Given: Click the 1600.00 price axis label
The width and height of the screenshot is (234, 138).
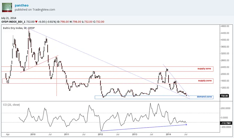Looking at the screenshot, I should (225, 81).
